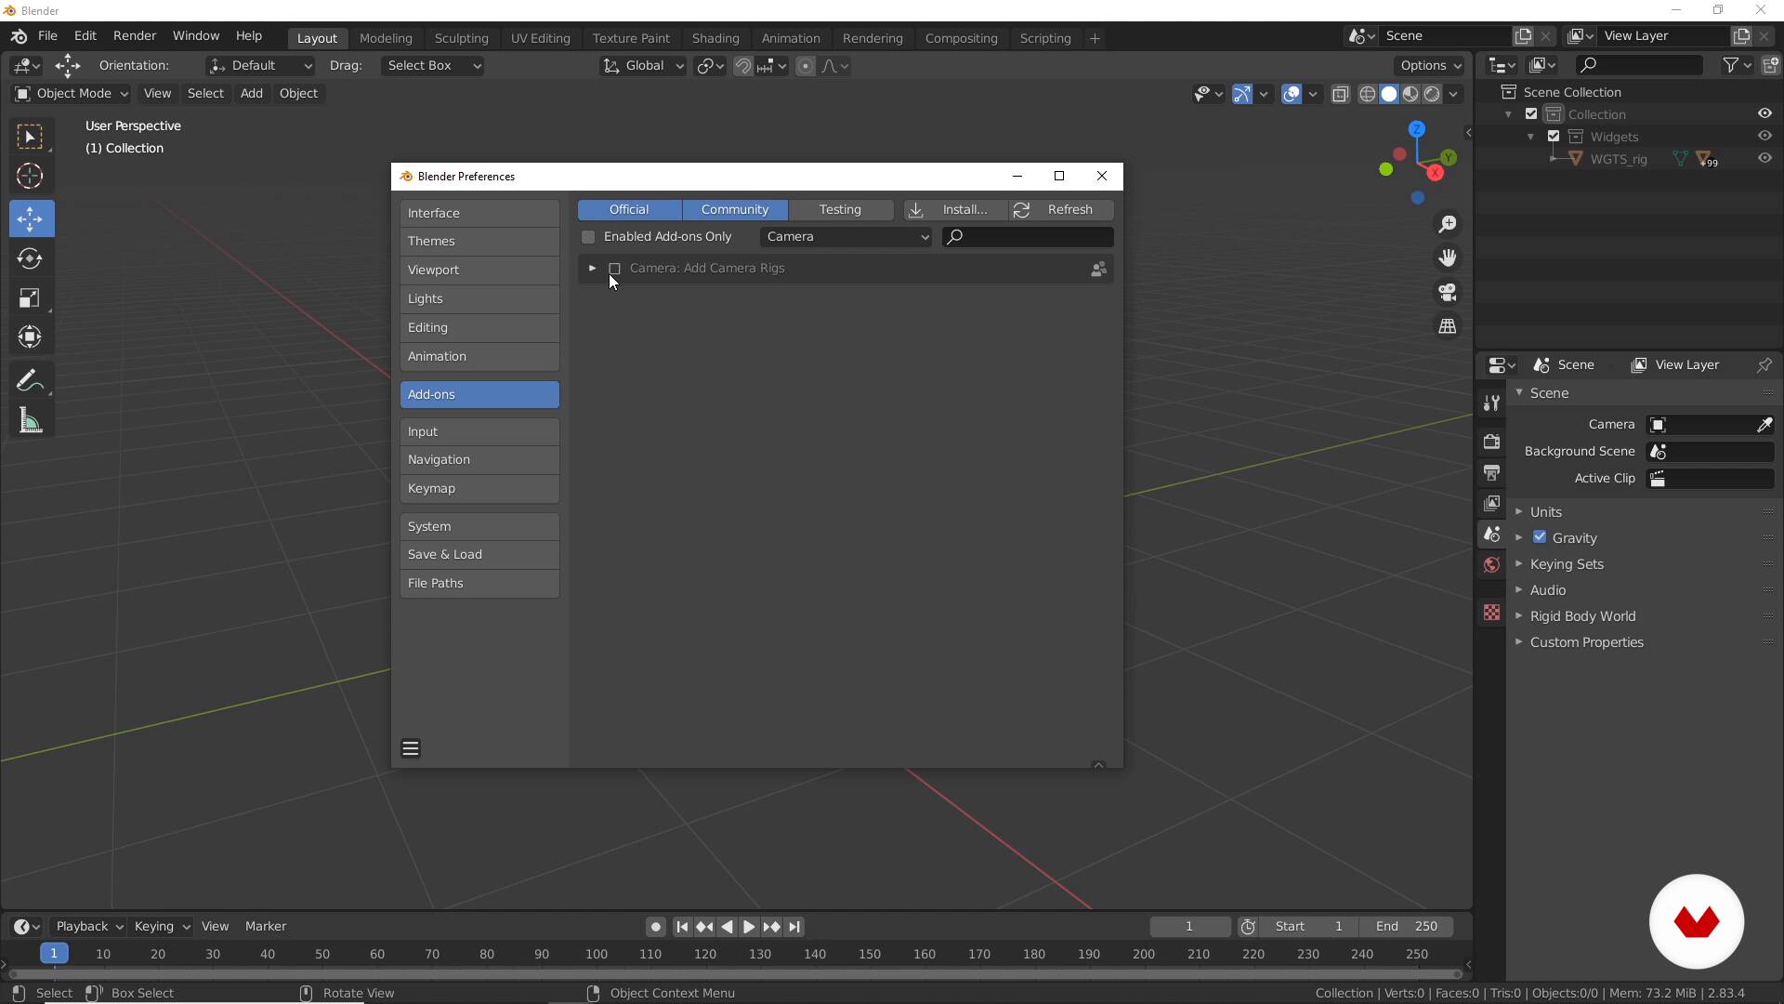Screen dimensions: 1784x1004
Task: Activate the Scale tool
Action: tap(30, 298)
